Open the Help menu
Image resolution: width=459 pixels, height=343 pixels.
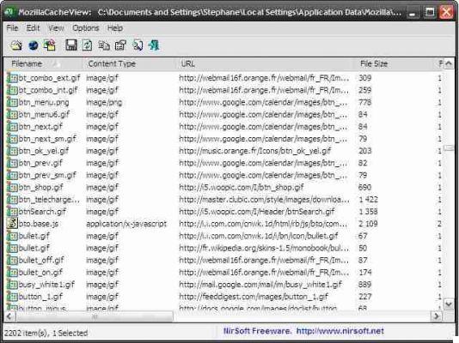[115, 28]
